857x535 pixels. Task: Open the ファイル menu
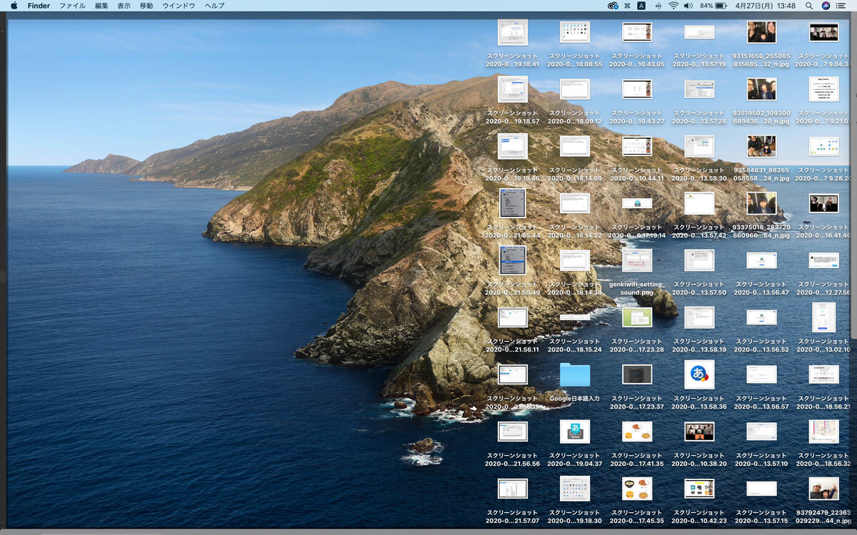[x=72, y=6]
